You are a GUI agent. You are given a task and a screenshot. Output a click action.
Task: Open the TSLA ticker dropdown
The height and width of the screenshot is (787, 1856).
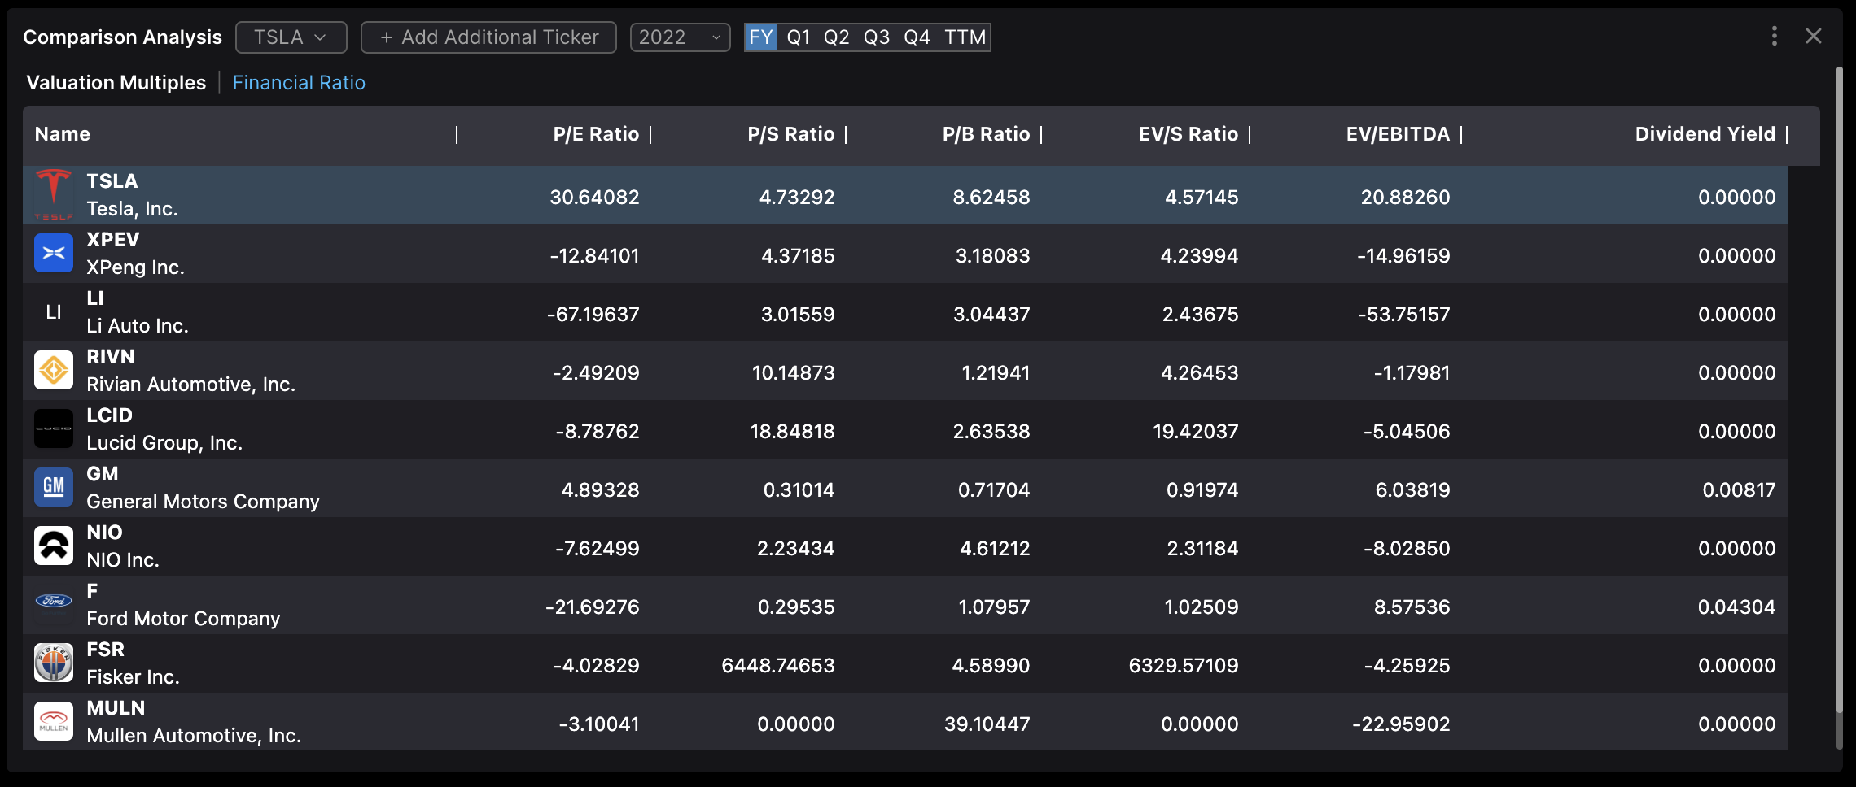pyautogui.click(x=291, y=37)
